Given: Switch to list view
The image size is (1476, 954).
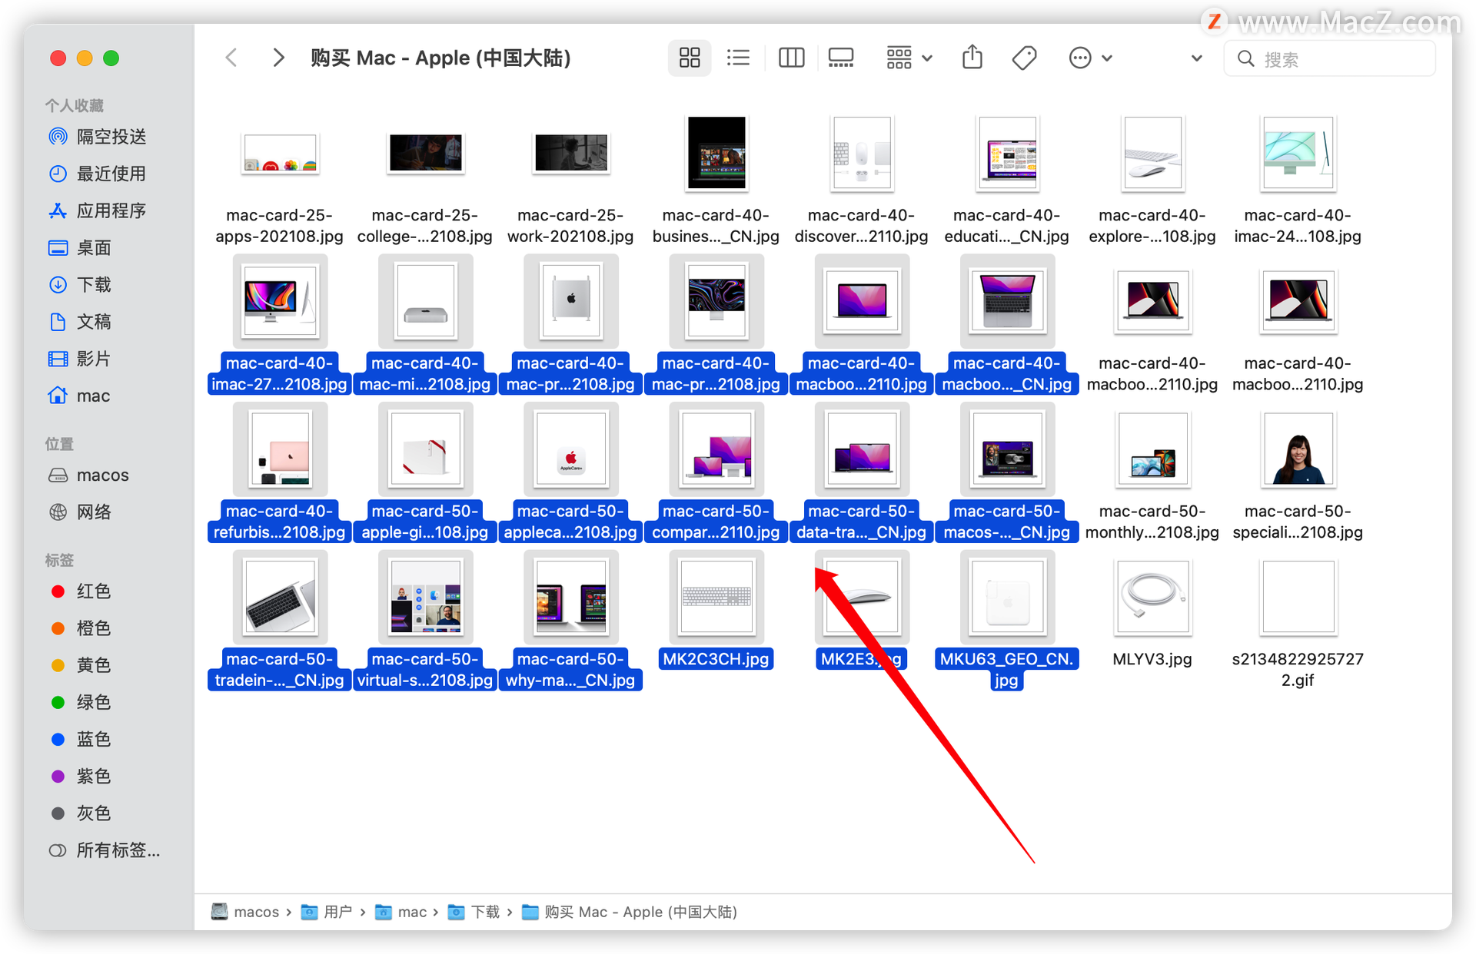Looking at the screenshot, I should tap(738, 58).
